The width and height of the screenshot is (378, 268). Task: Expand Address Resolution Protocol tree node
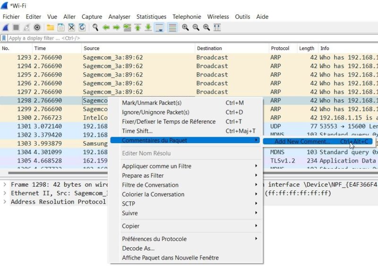(5, 202)
